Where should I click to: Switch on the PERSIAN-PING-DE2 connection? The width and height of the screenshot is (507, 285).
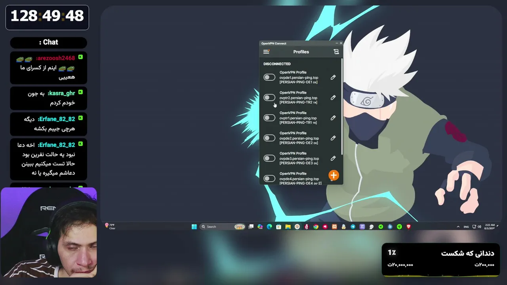pos(269,138)
